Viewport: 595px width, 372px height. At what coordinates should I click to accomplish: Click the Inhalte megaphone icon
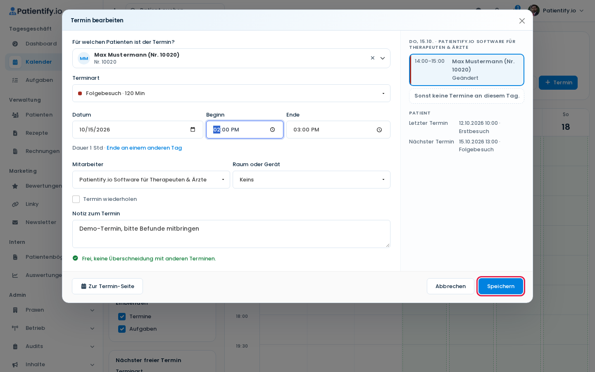pyautogui.click(x=15, y=365)
